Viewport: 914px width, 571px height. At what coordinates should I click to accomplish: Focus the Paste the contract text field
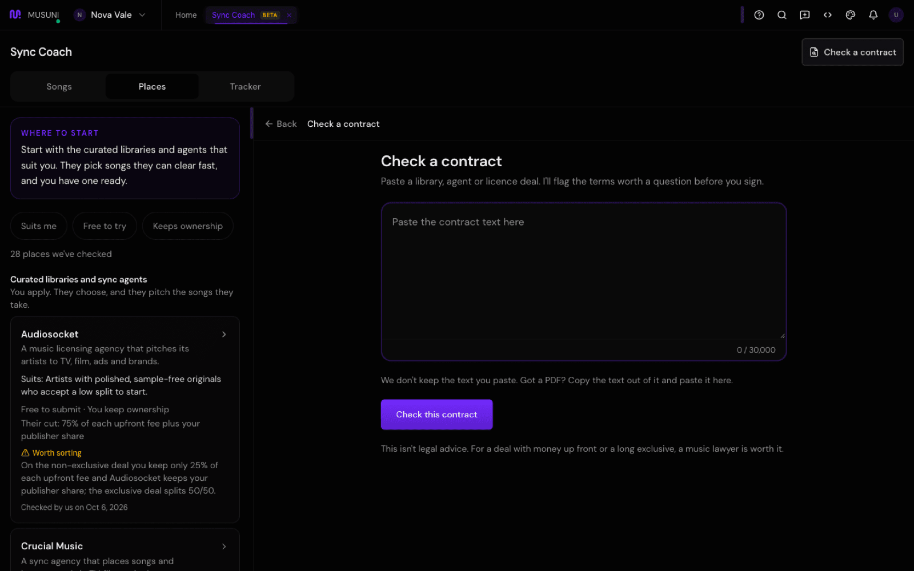pyautogui.click(x=583, y=272)
